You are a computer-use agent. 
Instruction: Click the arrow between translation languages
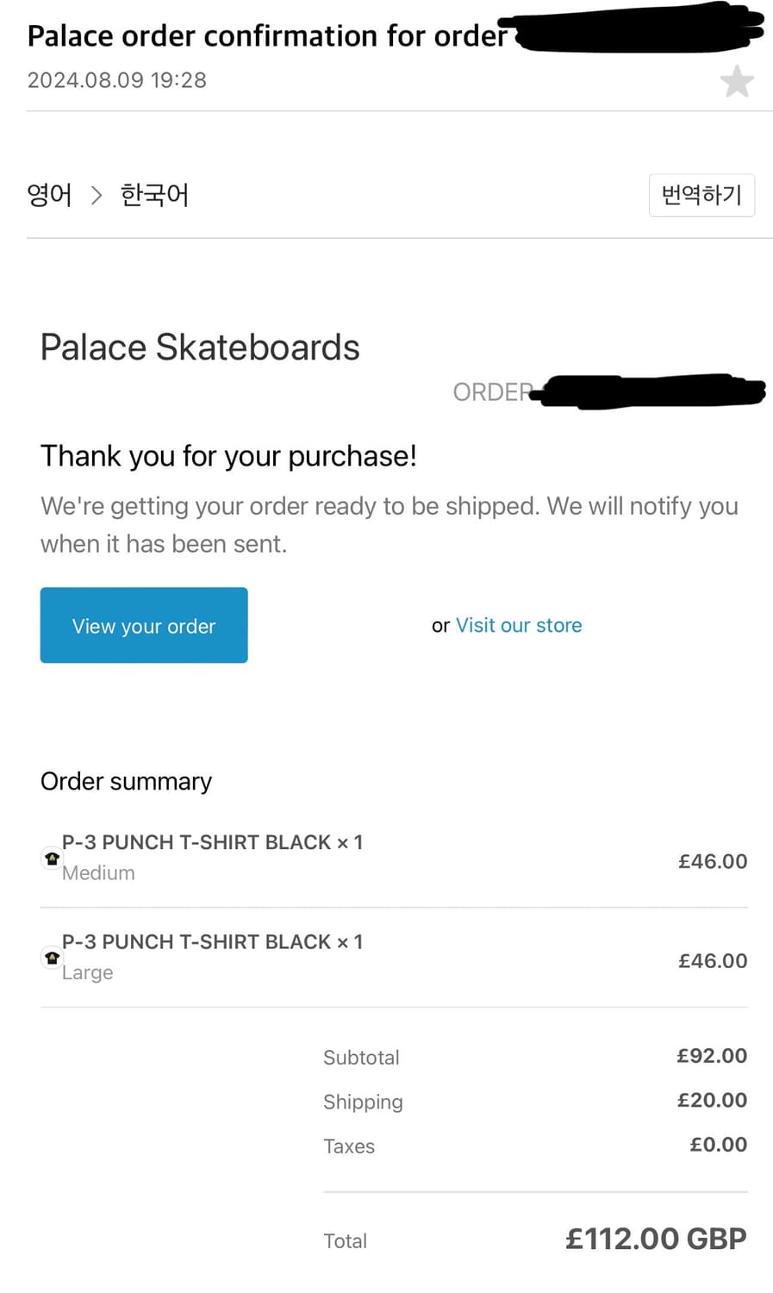pos(97,196)
